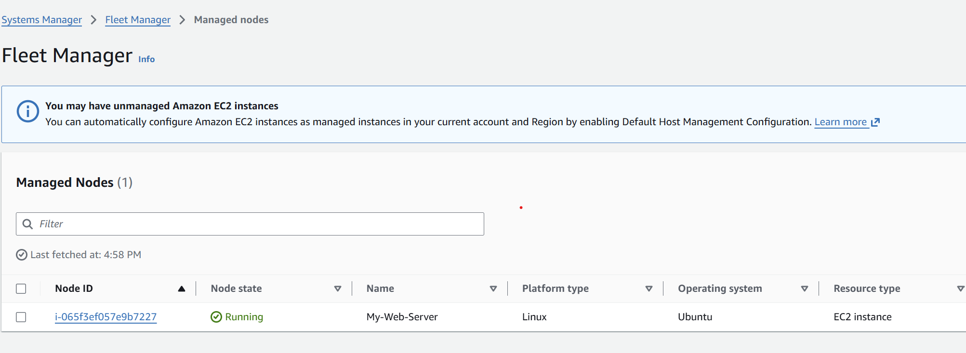The height and width of the screenshot is (353, 966).
Task: Click the My-Web-Server name cell
Action: pos(402,317)
